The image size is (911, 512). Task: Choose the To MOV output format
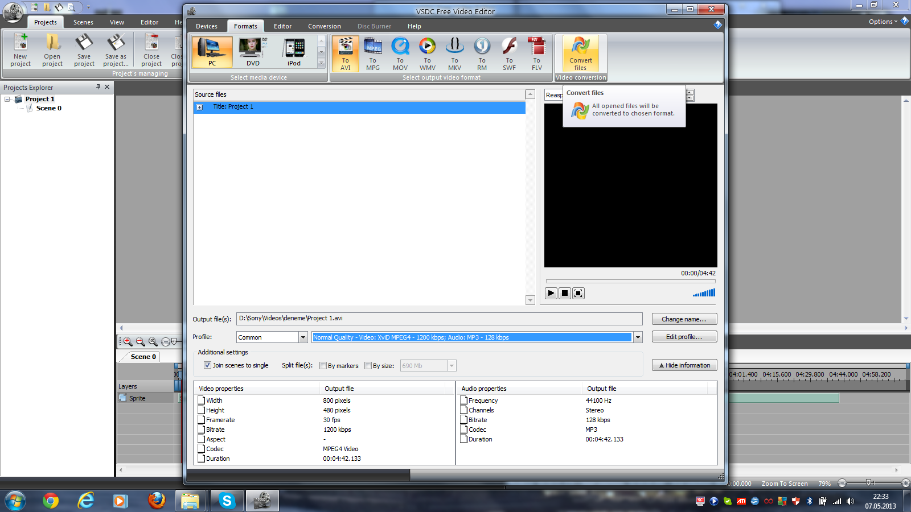tap(400, 53)
